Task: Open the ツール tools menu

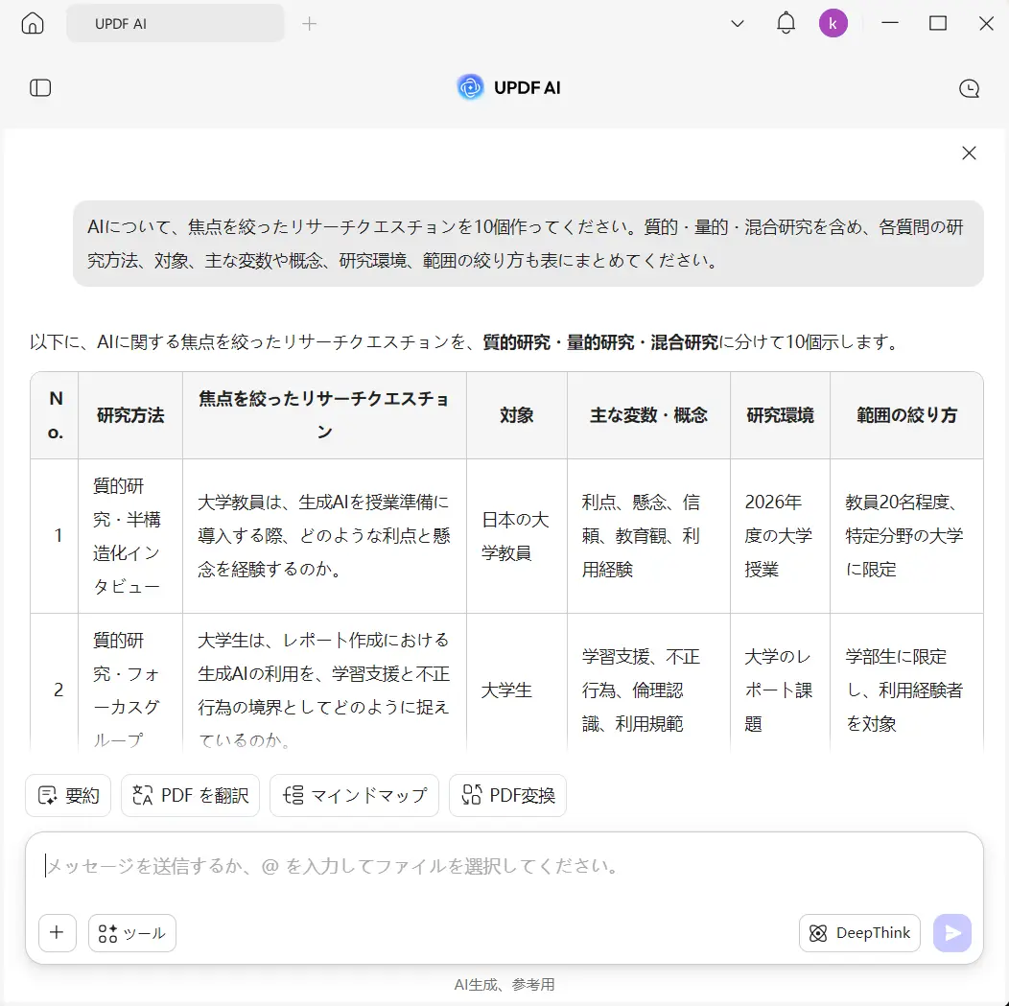Action: 132,933
